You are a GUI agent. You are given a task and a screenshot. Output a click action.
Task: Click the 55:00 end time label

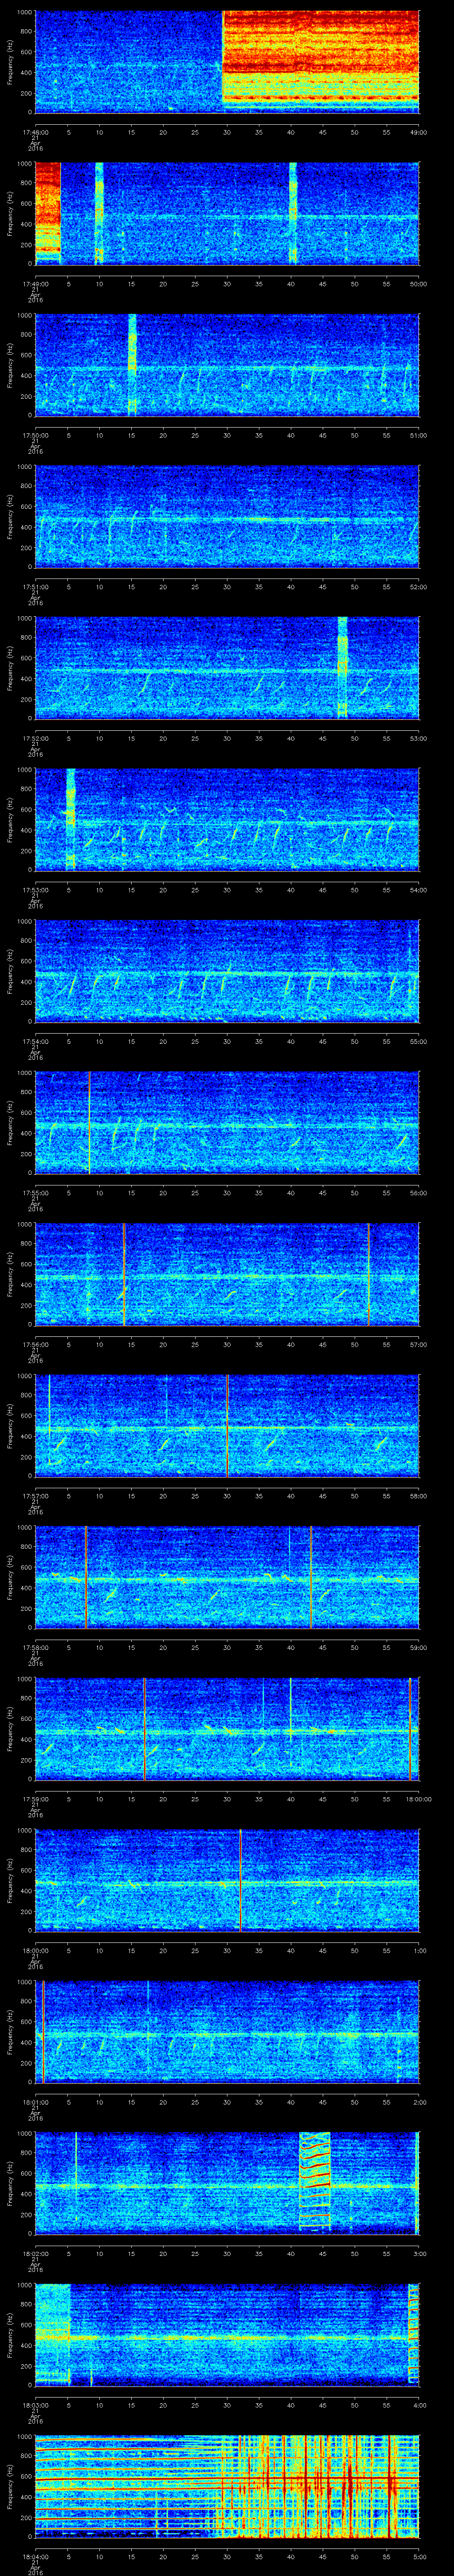pyautogui.click(x=419, y=1041)
